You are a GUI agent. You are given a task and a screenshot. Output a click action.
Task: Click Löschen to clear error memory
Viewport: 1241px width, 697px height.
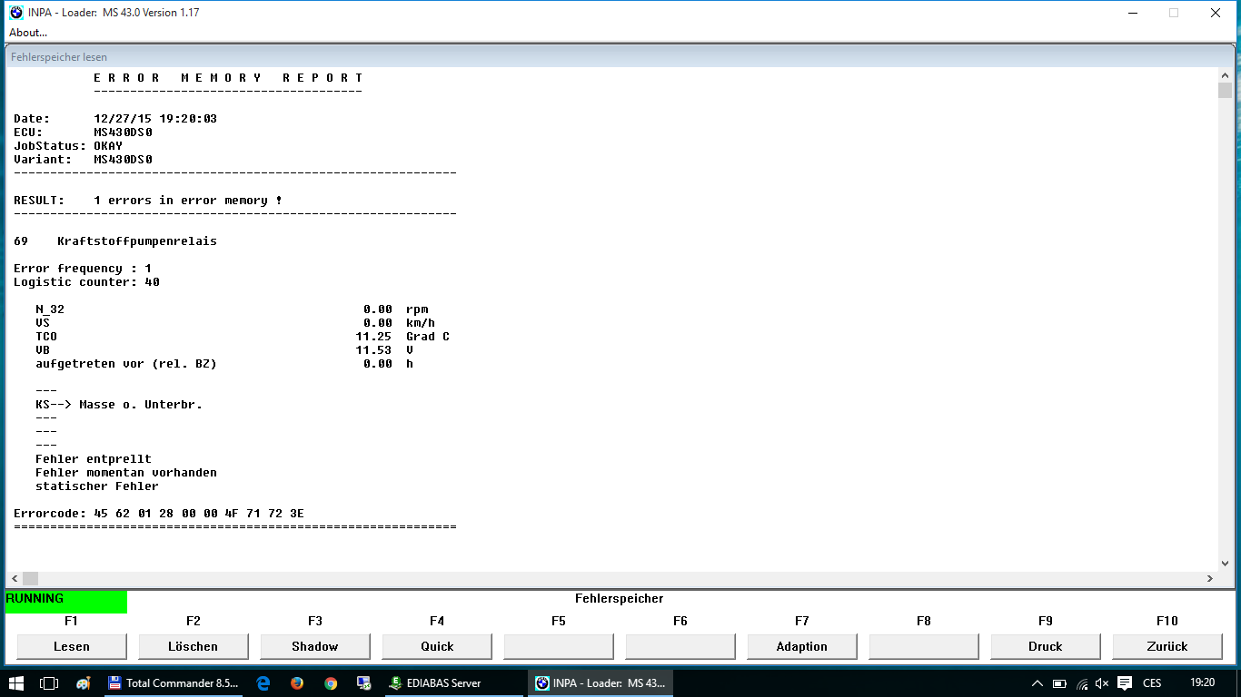coord(193,646)
